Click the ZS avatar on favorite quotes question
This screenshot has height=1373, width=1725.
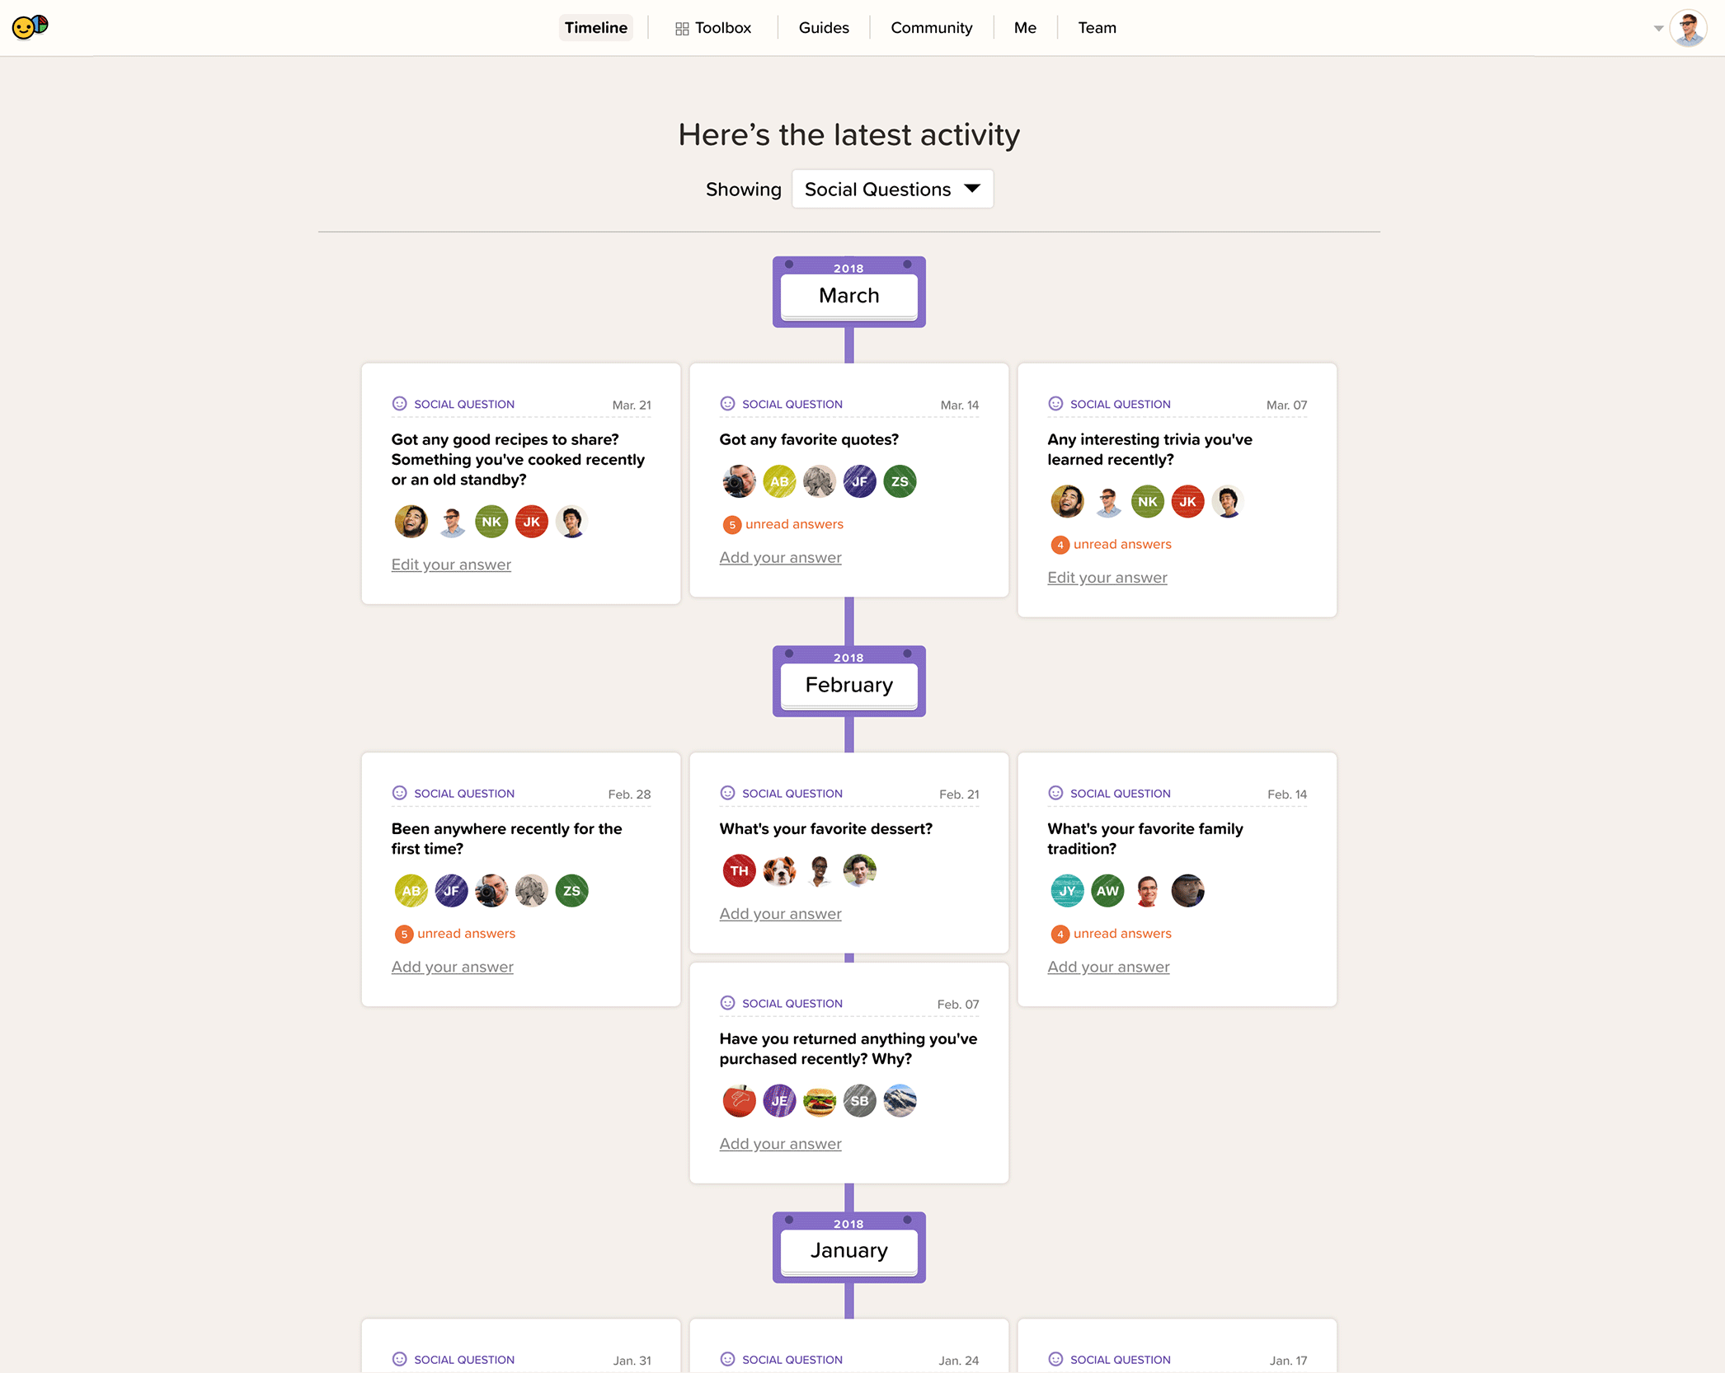point(899,481)
